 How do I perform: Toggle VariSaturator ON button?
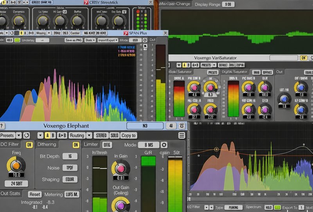pyautogui.click(x=304, y=58)
